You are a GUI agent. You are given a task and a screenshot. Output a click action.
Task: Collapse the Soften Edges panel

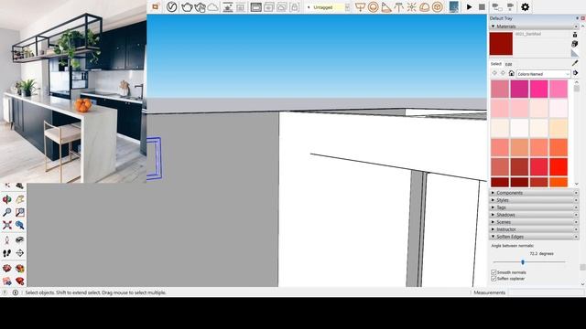pyautogui.click(x=534, y=237)
